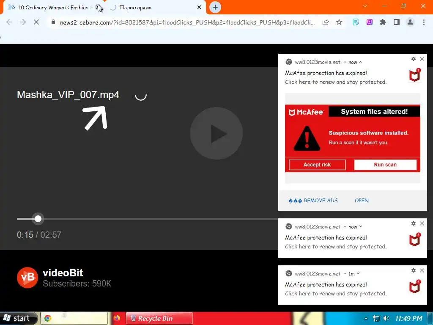The width and height of the screenshot is (433, 325).
Task: Go back to the previous page
Action: 9,22
